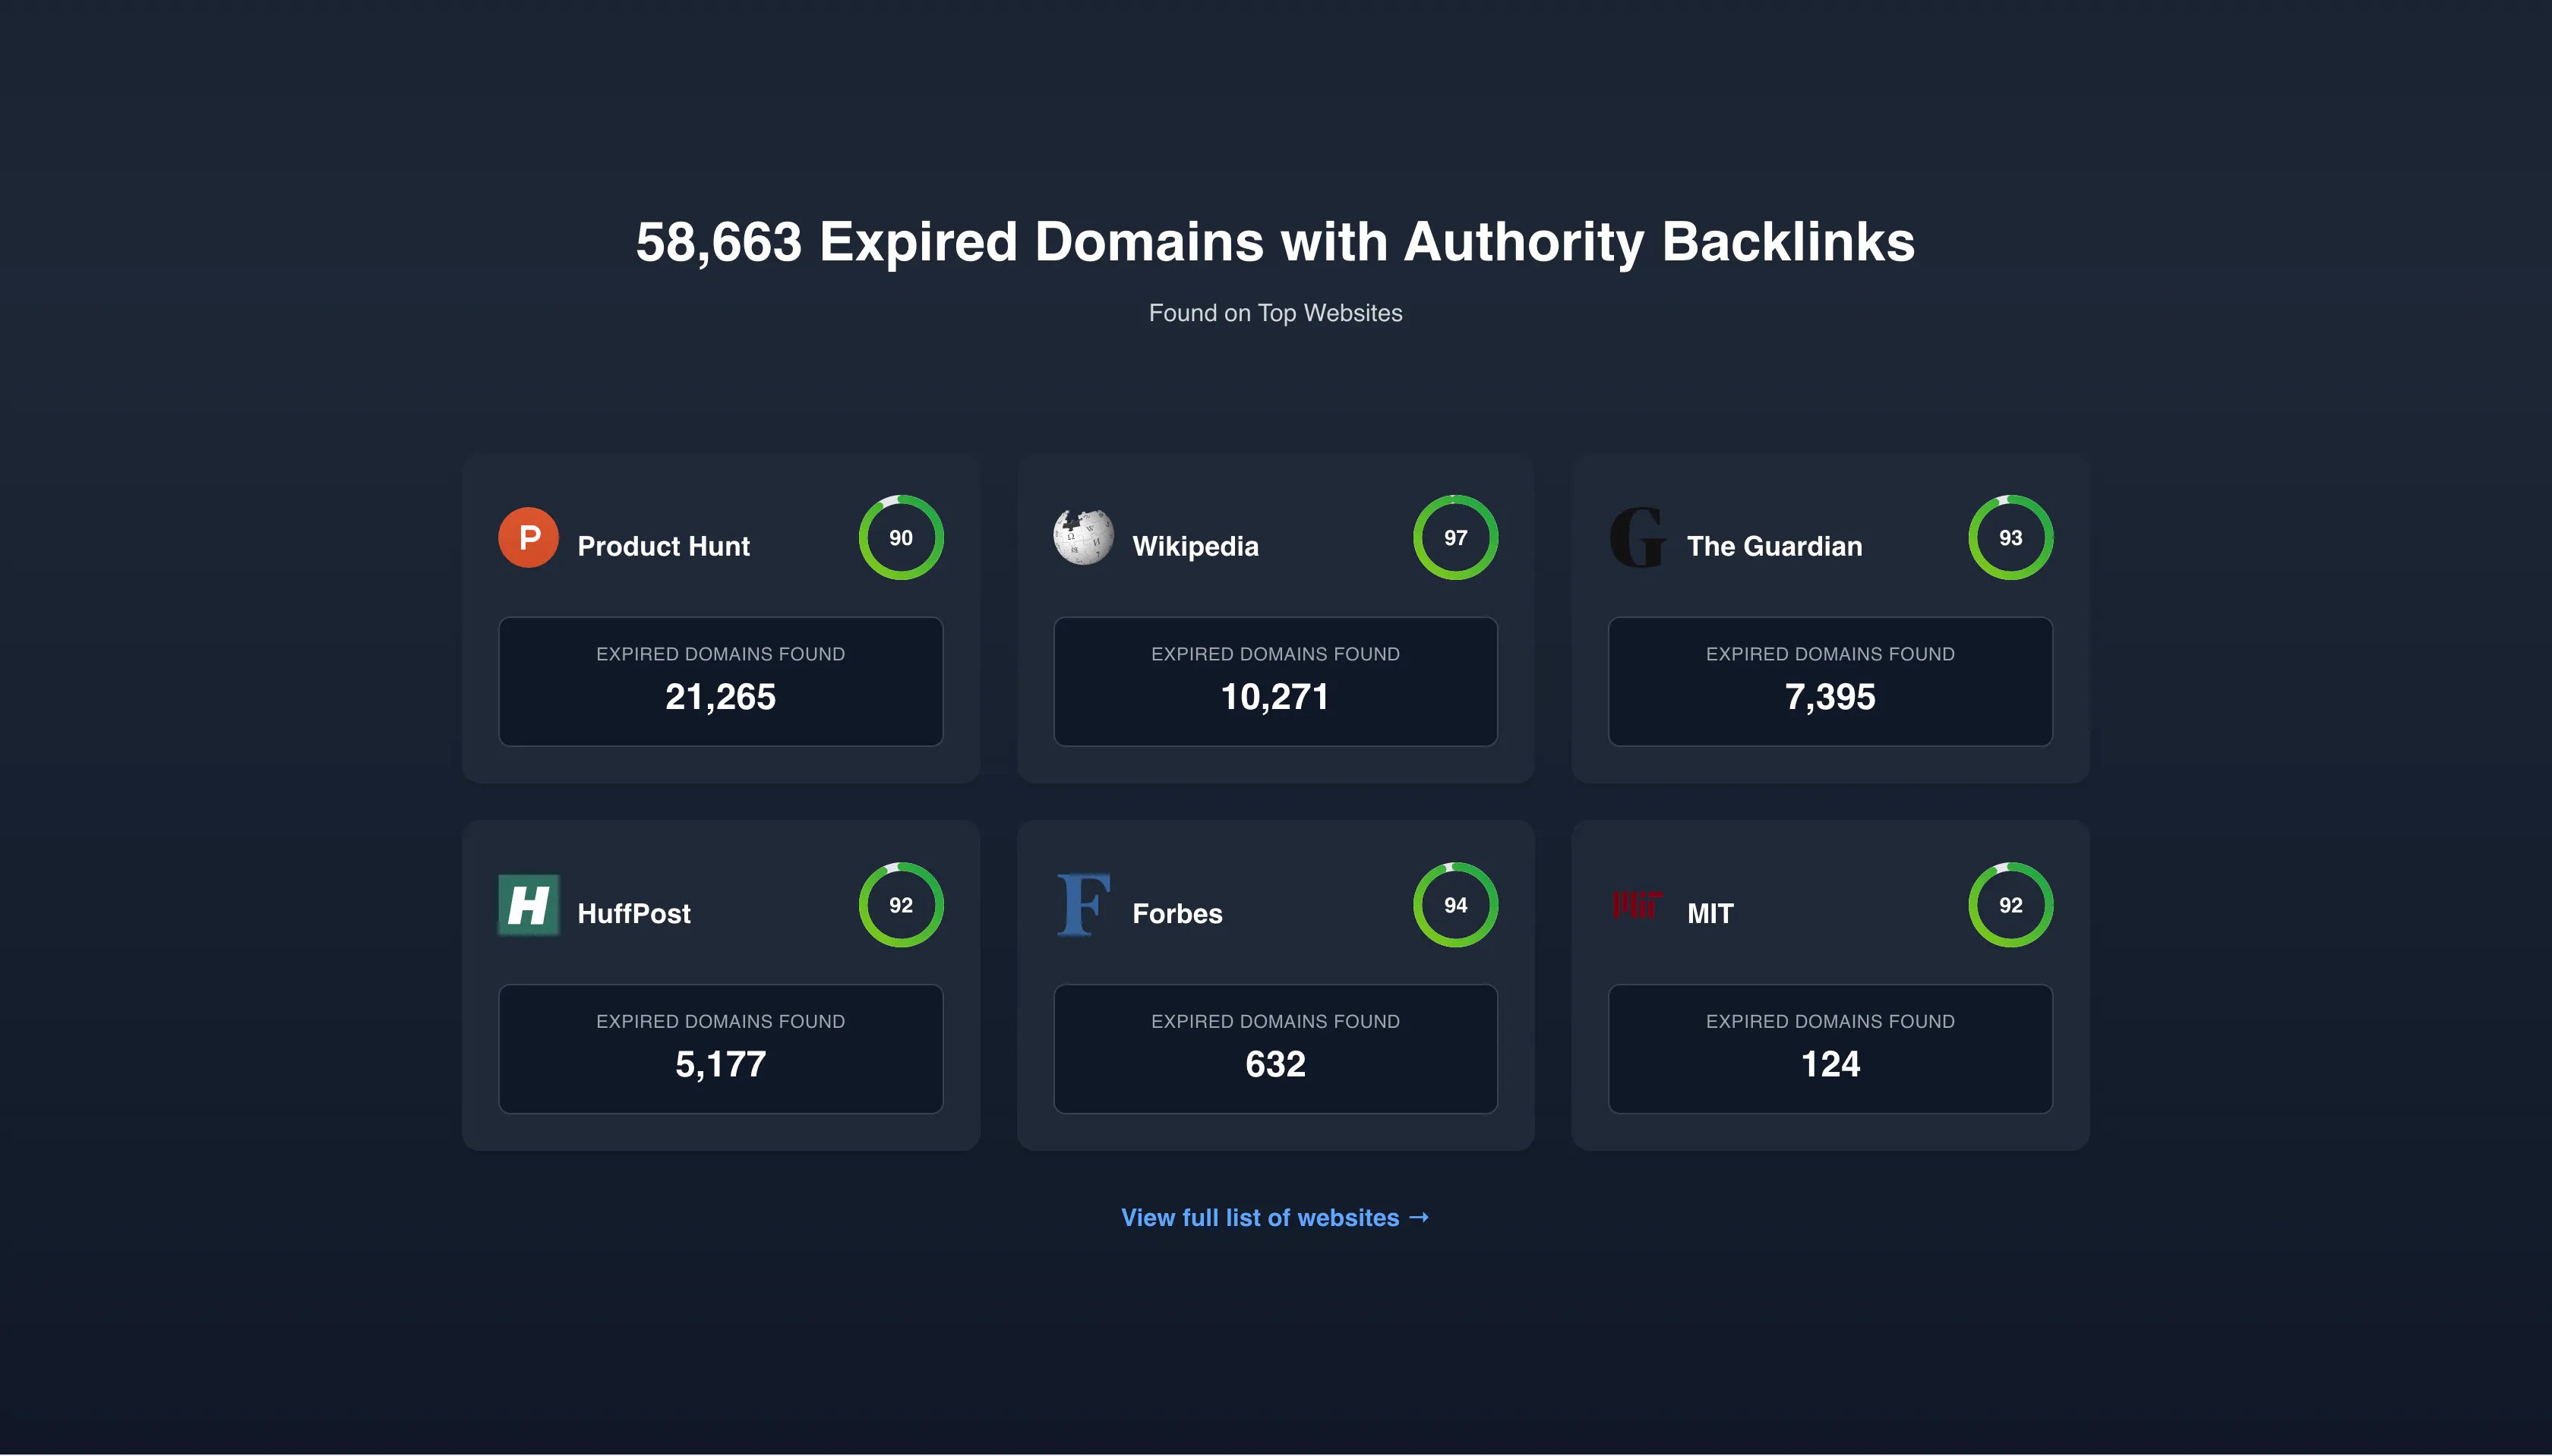Click the 5,177 expired domains count
This screenshot has width=2552, height=1456.
click(x=720, y=1065)
